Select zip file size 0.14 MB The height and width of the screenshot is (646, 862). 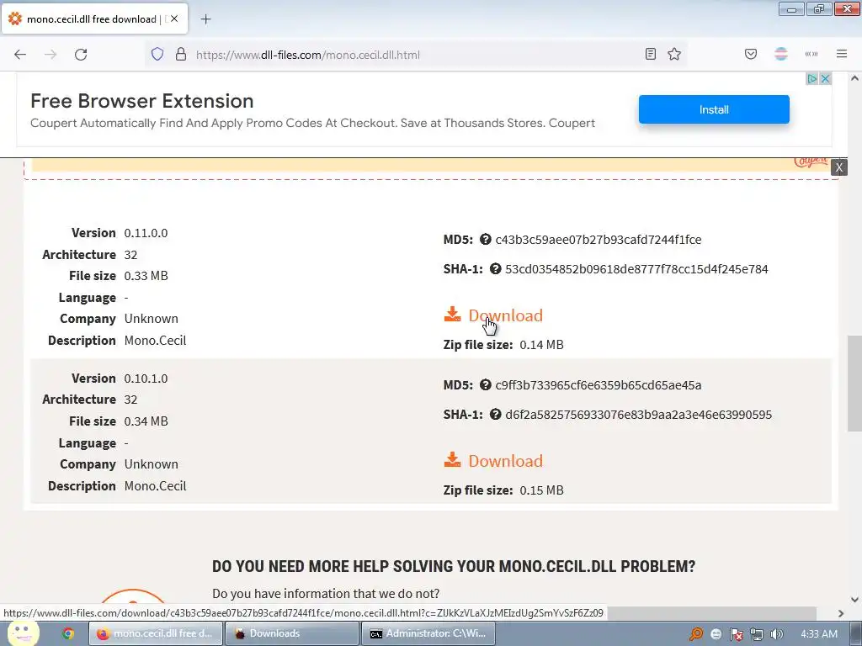click(541, 345)
